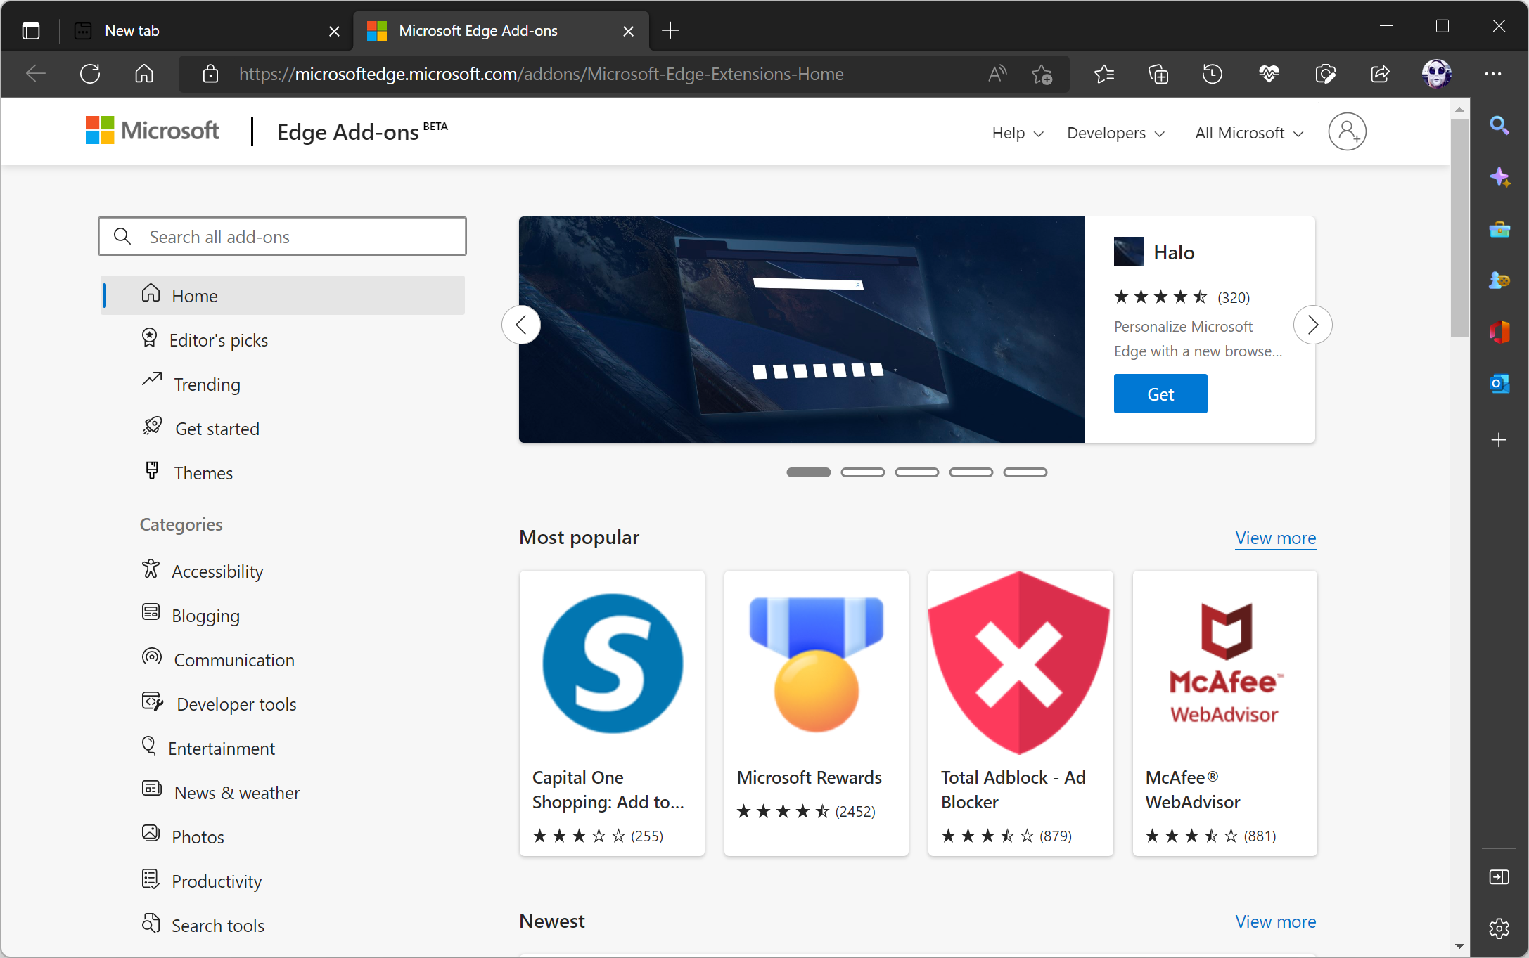Click the Share toolbar icon
This screenshot has height=958, width=1529.
click(1380, 74)
